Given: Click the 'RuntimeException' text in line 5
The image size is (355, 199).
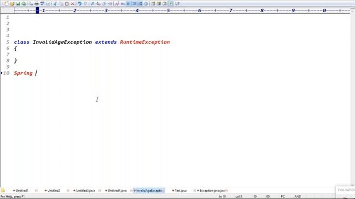Looking at the screenshot, I should pos(145,42).
